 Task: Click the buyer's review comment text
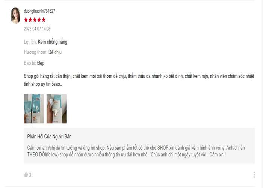(139, 80)
